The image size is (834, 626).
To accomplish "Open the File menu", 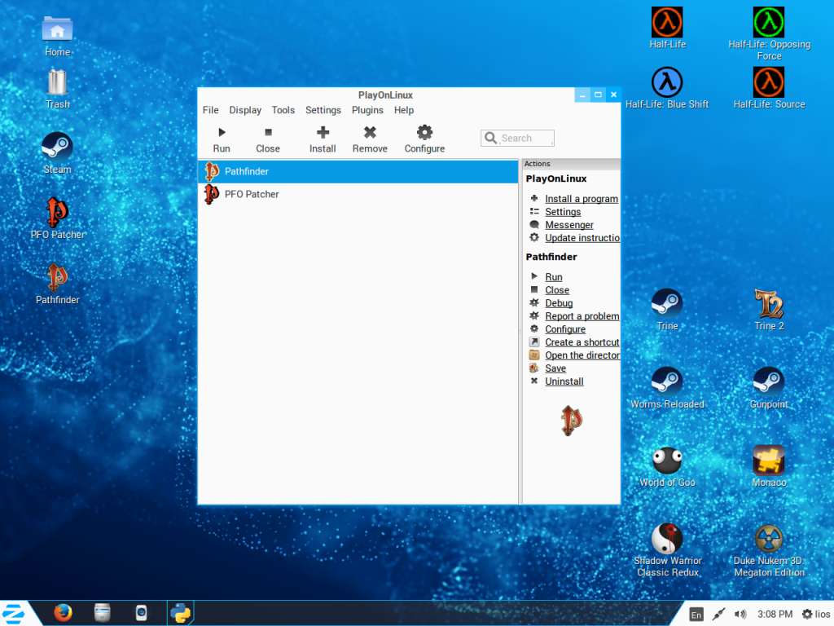I will 211,110.
